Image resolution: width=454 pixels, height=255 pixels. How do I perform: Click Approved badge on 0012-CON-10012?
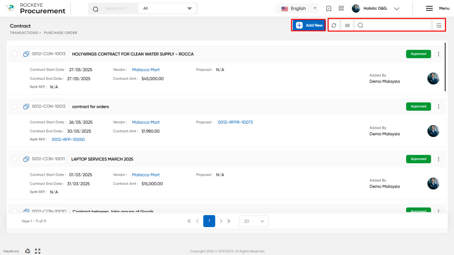(x=419, y=106)
